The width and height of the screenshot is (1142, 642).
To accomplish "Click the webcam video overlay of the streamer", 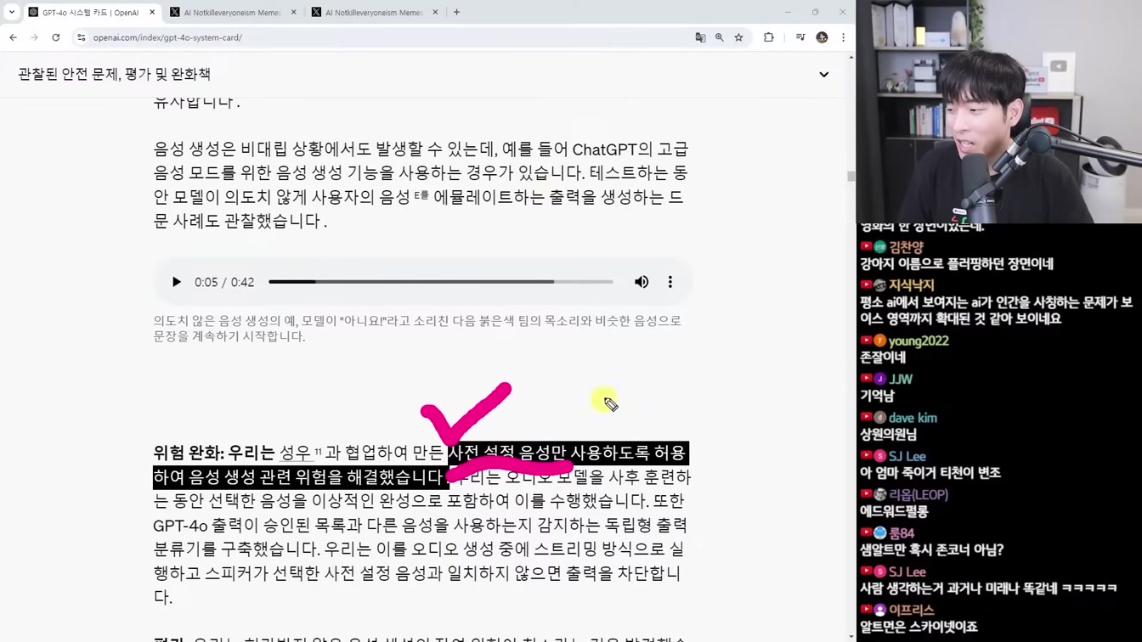I will click(999, 111).
